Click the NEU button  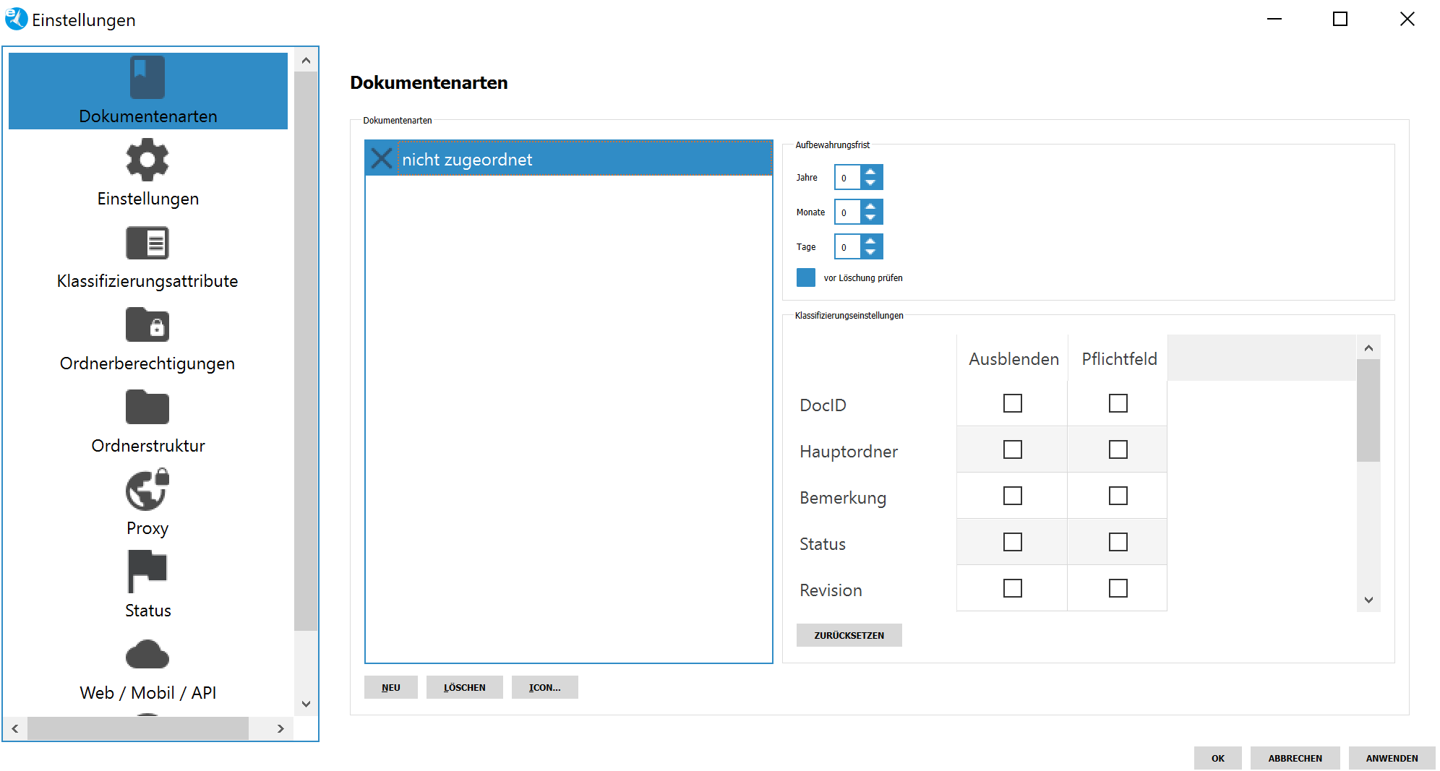coord(390,687)
